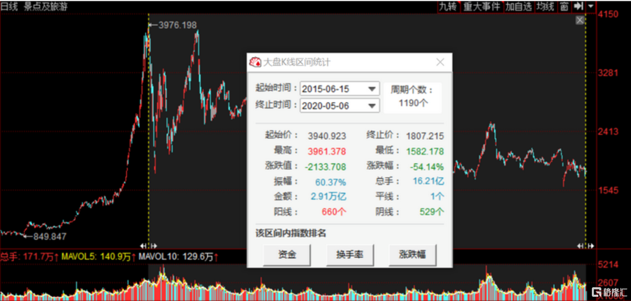Click the 最低 value 1582.178

point(425,151)
